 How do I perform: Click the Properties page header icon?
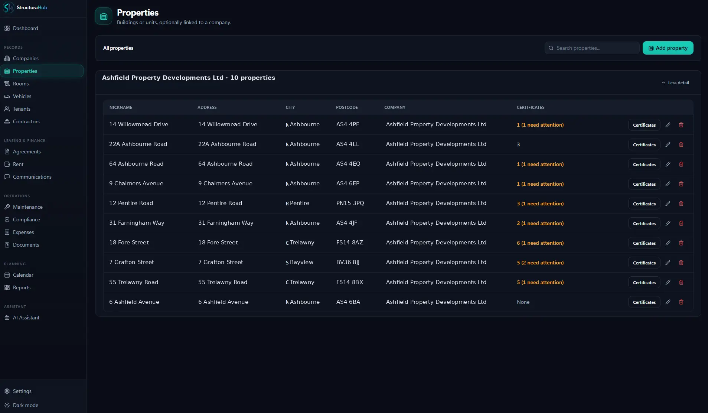pyautogui.click(x=104, y=16)
